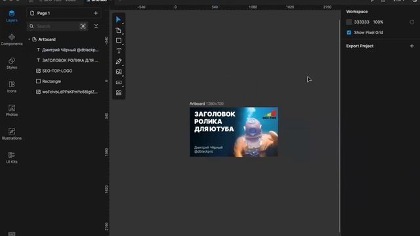Screen dimensions: 420x236
Task: Click the canvas vertical scrollbar
Action: pyautogui.click(x=340, y=126)
